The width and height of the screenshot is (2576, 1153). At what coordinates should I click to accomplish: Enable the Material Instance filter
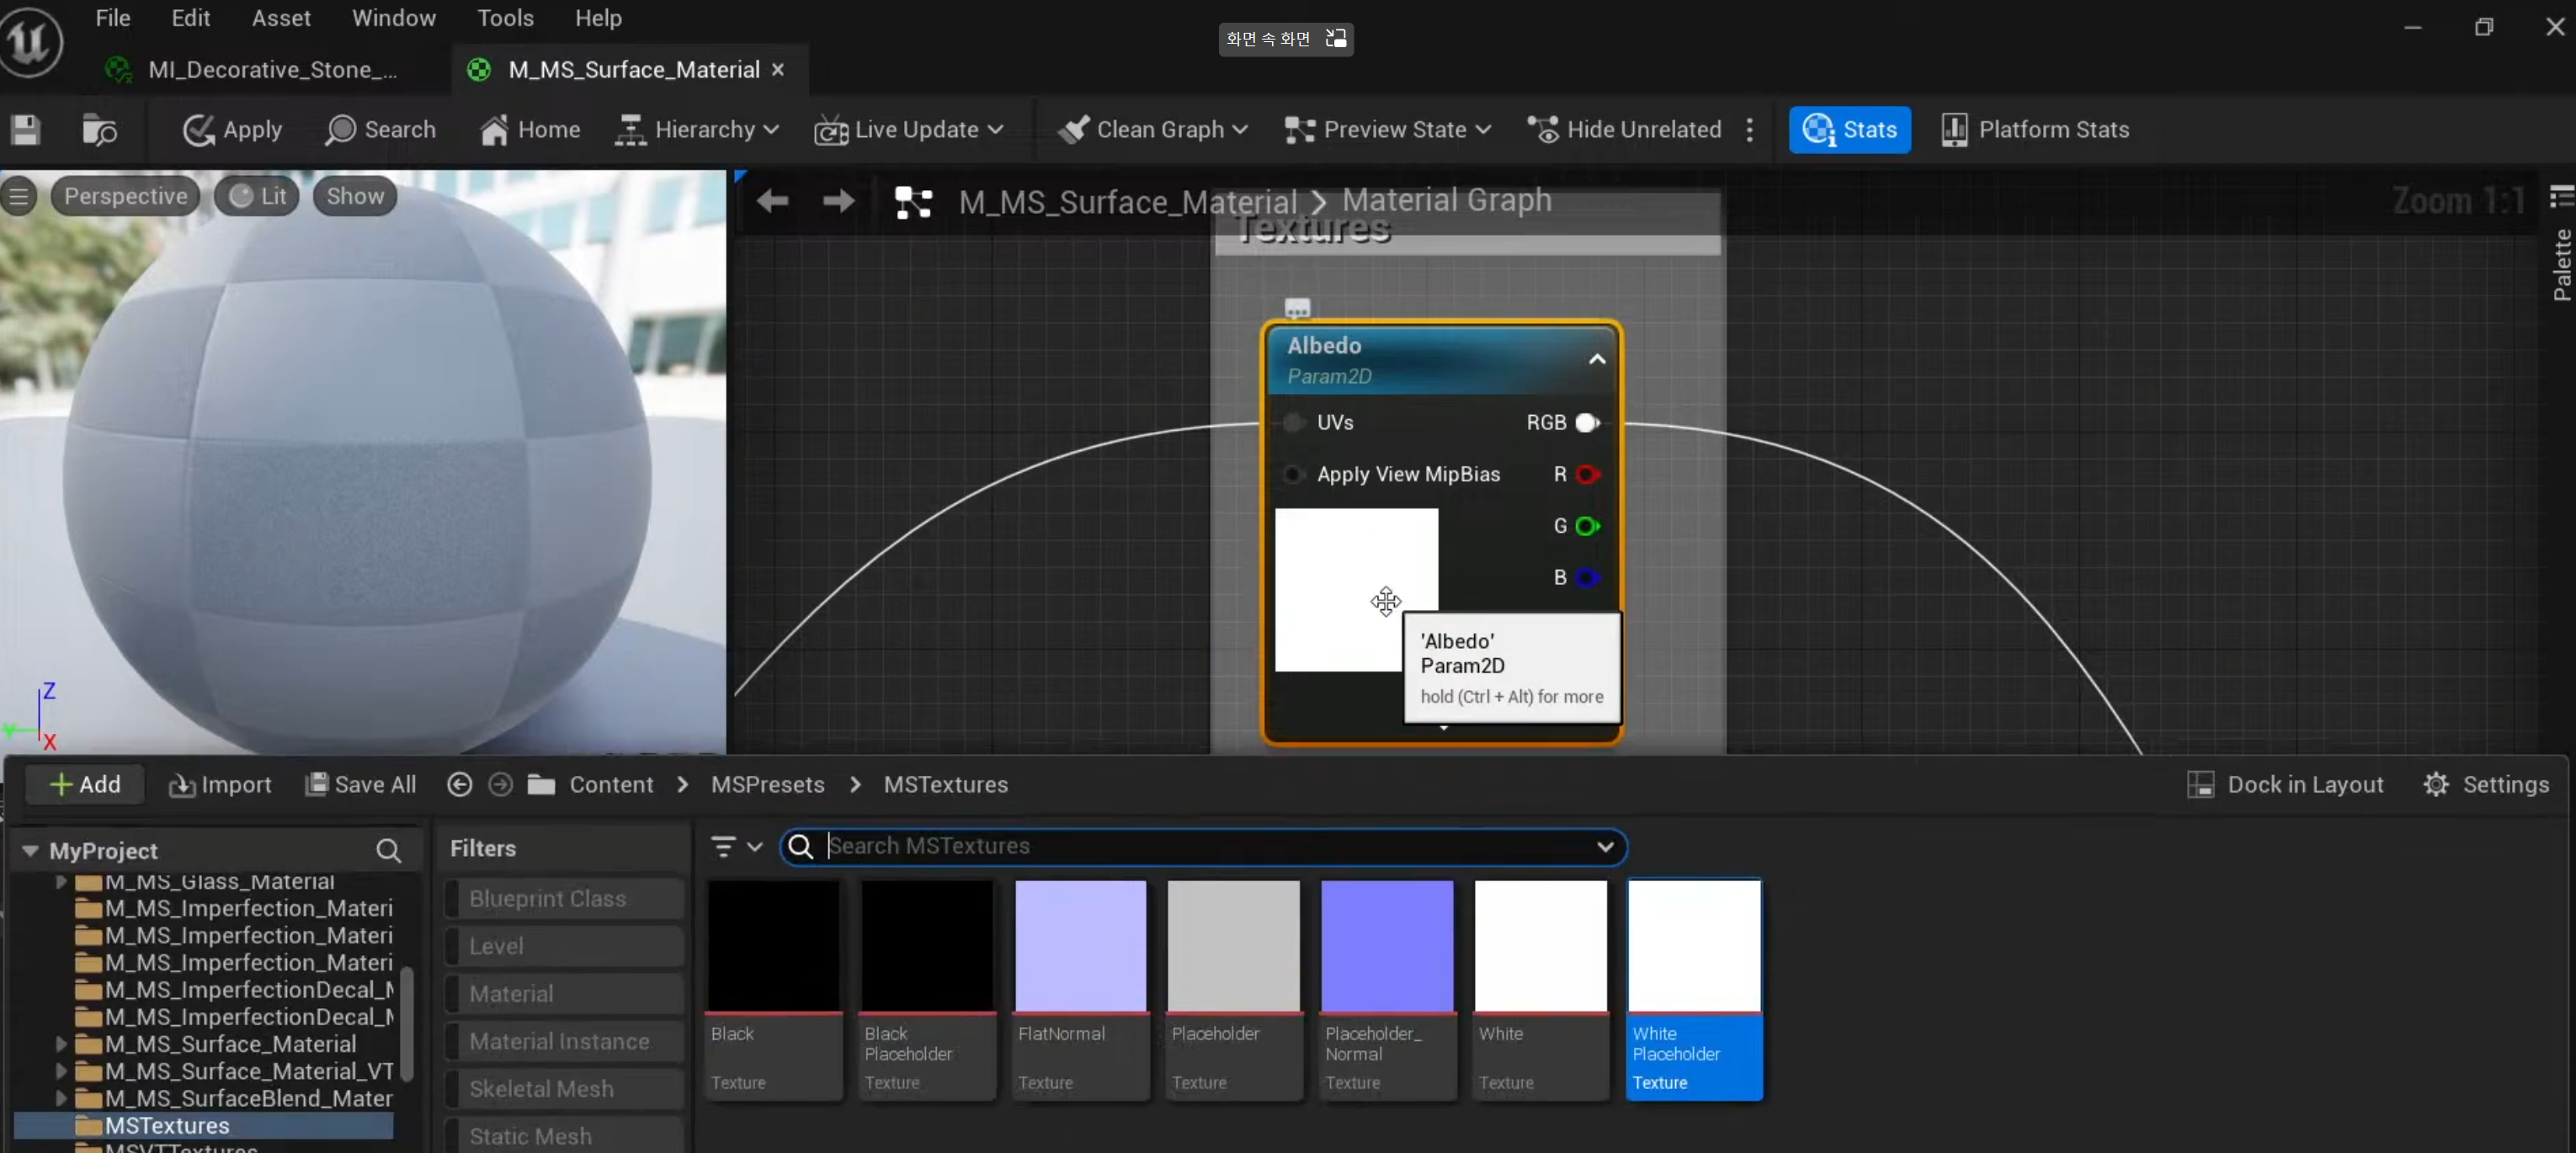tap(559, 1041)
